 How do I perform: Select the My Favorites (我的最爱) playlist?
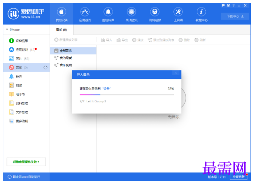tap(73, 58)
